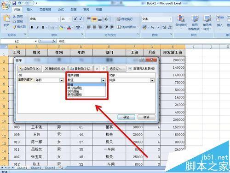Click the fill color bucket icon
230x173 pixels.
[61, 27]
